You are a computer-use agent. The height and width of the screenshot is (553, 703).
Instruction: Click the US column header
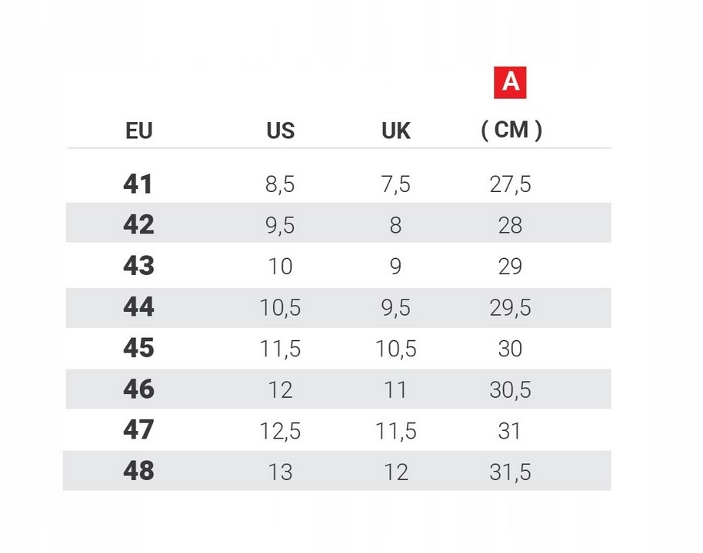click(280, 131)
